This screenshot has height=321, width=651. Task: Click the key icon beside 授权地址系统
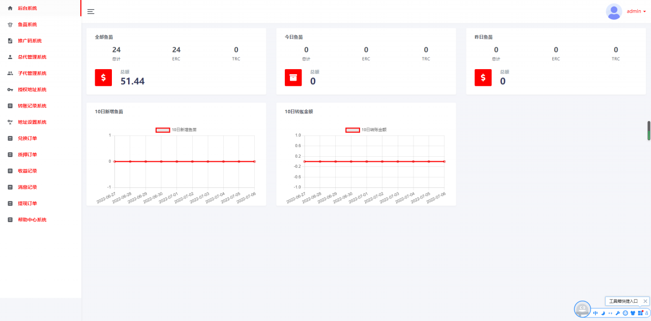coord(10,90)
